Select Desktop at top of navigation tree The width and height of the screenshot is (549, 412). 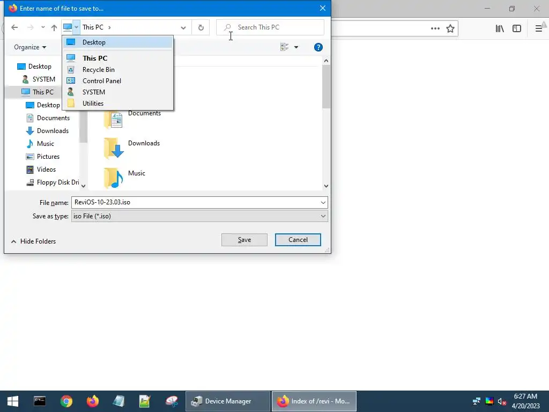pyautogui.click(x=34, y=67)
